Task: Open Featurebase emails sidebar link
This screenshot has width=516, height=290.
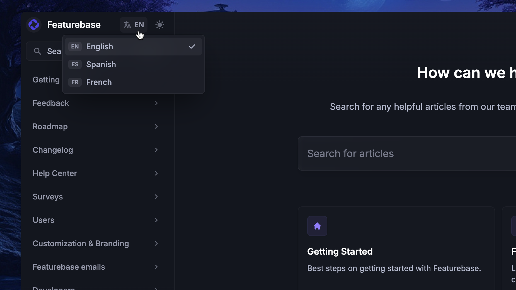Action: click(69, 267)
